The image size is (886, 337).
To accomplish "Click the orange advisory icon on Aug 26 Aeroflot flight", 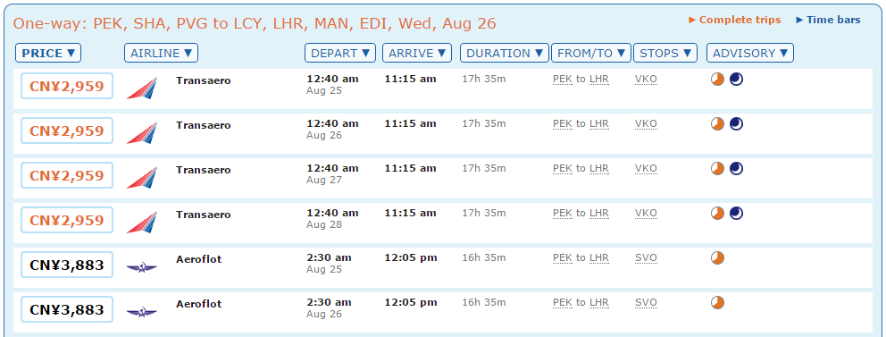I will (717, 302).
